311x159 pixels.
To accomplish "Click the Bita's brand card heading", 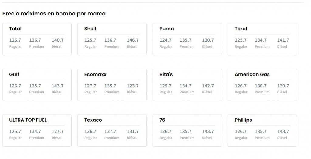I will click(166, 74).
